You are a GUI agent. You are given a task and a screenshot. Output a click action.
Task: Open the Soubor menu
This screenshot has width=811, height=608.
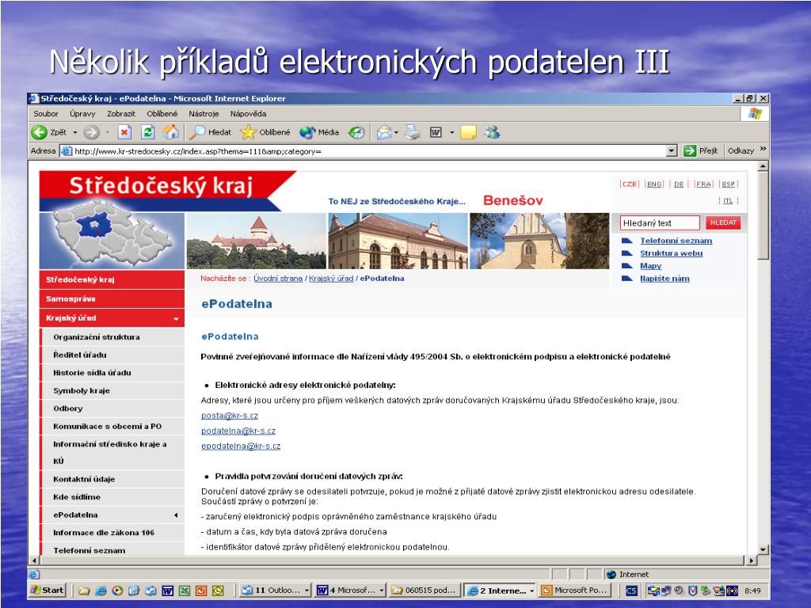[x=45, y=114]
